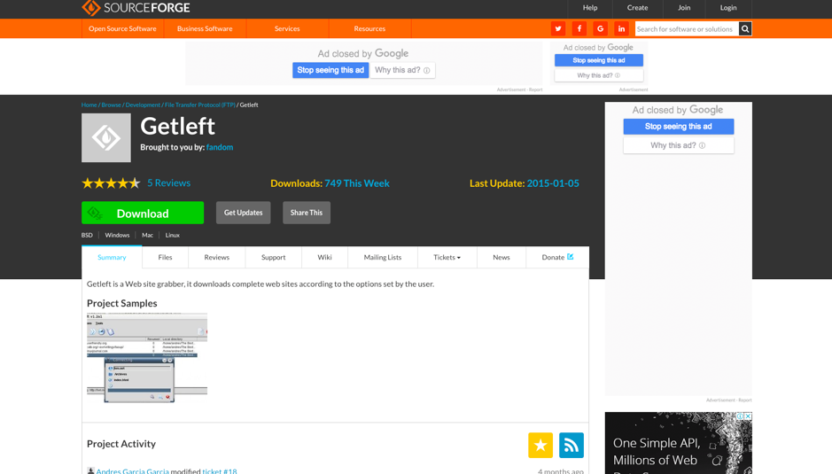832x474 pixels.
Task: Select the BSD platform link
Action: pyautogui.click(x=87, y=235)
